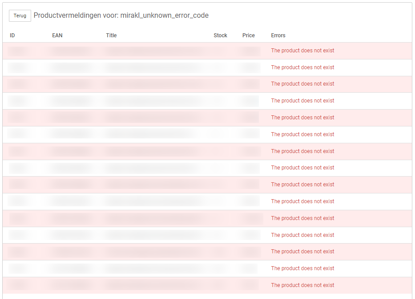Click the Errors column header
The width and height of the screenshot is (415, 299).
(278, 35)
